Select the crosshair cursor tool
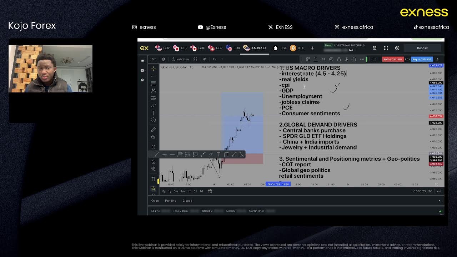 tap(154, 69)
